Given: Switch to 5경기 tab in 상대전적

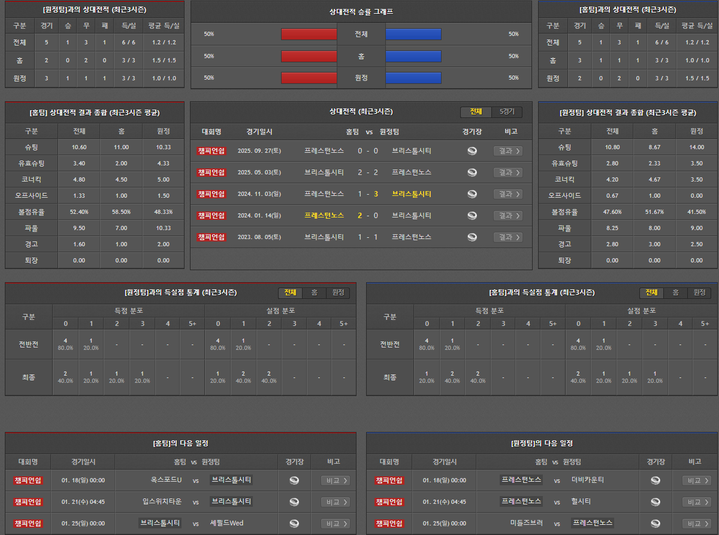Looking at the screenshot, I should point(506,112).
